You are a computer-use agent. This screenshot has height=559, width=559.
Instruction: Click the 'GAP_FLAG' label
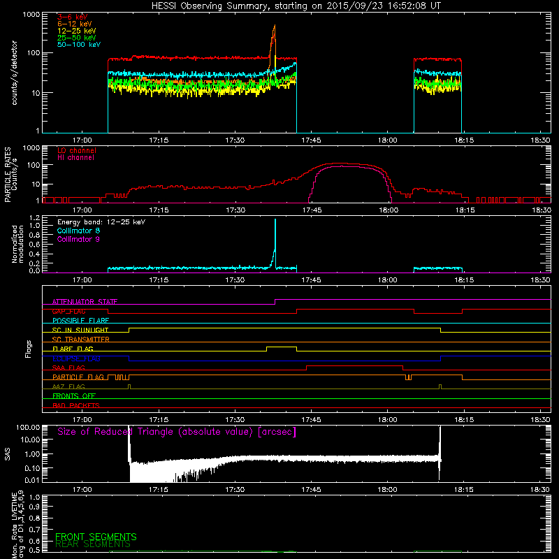pos(68,311)
